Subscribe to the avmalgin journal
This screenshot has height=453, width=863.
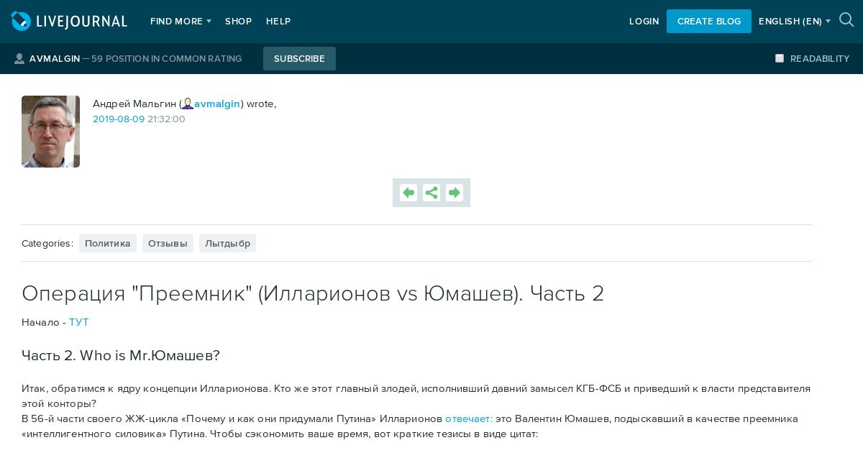pyautogui.click(x=299, y=59)
